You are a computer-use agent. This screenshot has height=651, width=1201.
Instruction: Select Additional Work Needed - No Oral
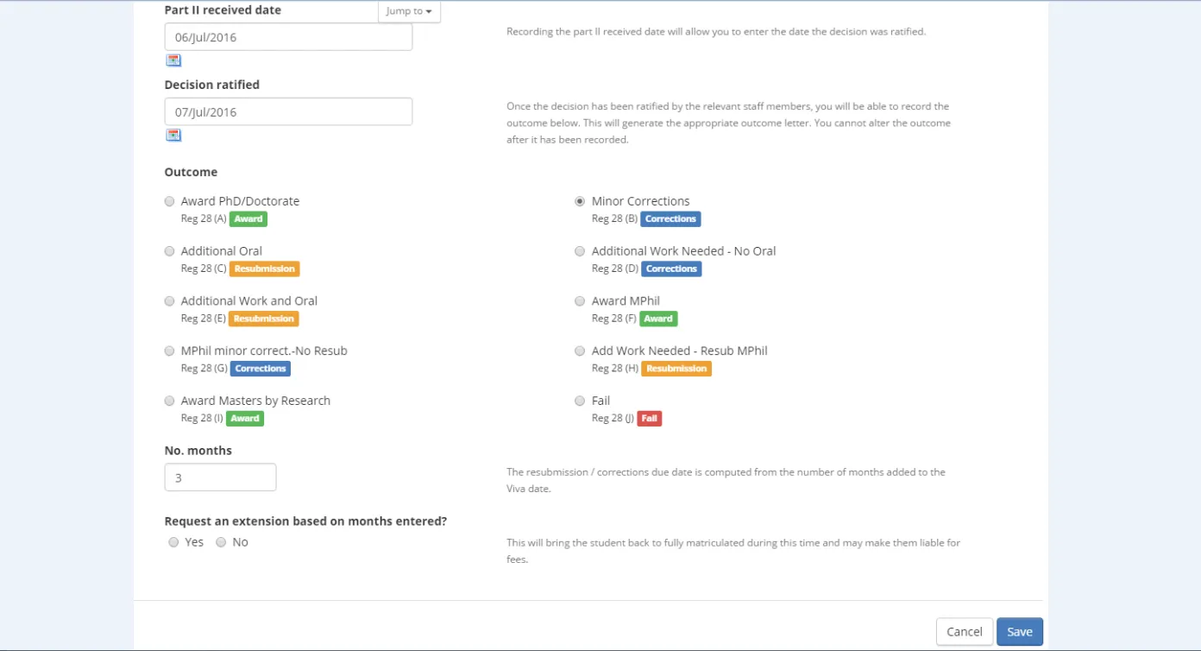[x=580, y=251]
